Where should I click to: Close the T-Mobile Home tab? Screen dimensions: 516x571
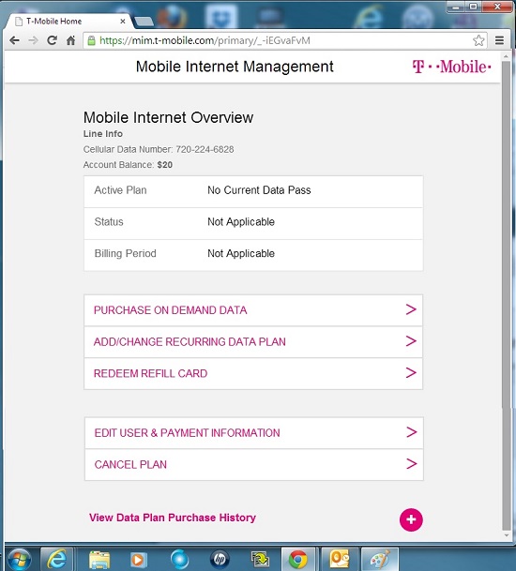[x=123, y=22]
